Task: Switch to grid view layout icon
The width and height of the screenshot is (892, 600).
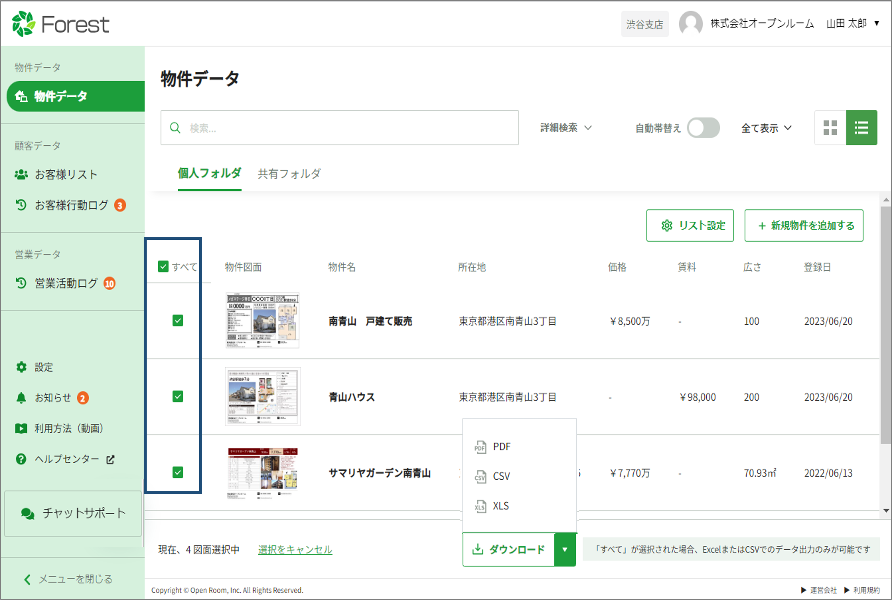Action: pyautogui.click(x=830, y=128)
